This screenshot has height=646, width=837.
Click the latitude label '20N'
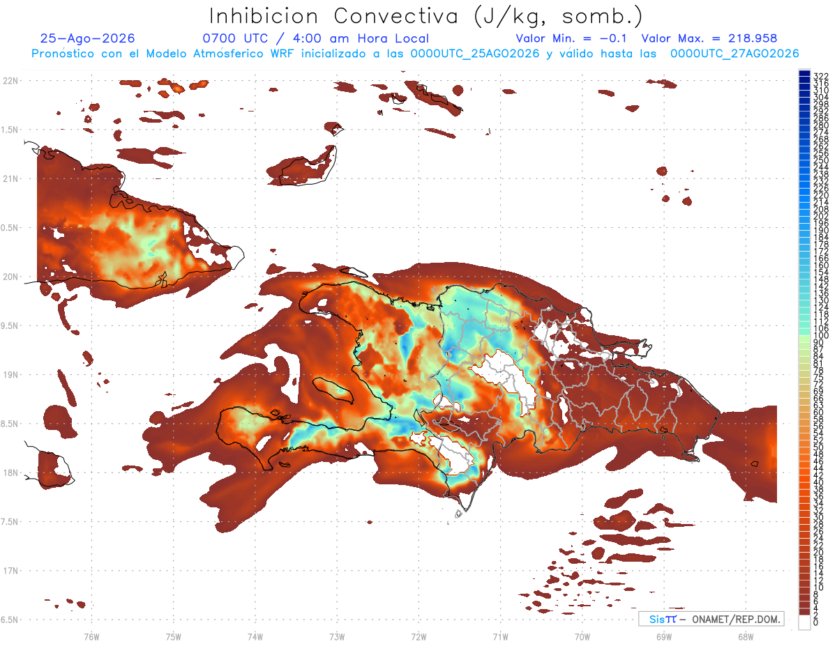(10, 277)
